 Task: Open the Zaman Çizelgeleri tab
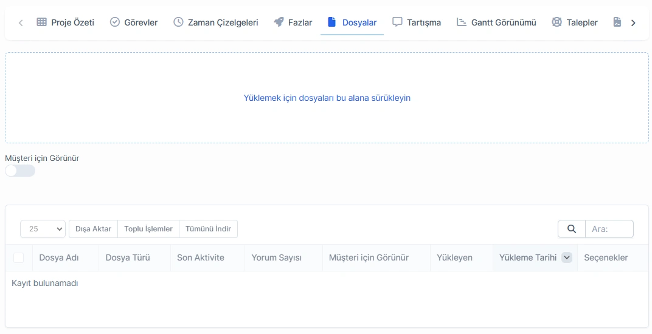(x=216, y=22)
